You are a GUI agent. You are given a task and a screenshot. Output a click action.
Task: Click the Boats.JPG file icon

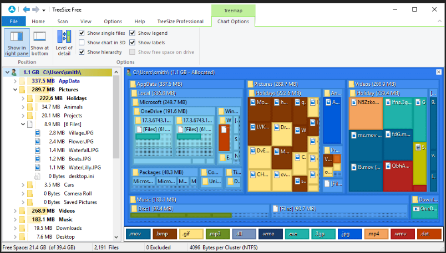(x=38, y=159)
